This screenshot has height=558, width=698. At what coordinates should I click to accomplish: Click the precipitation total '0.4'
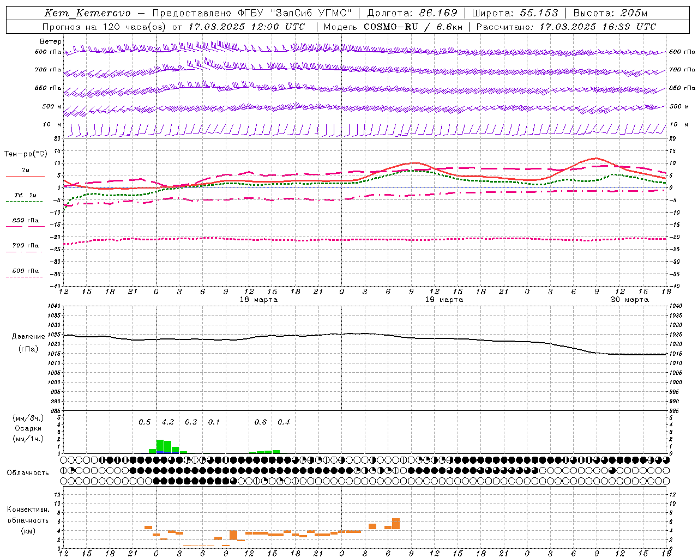coord(284,422)
